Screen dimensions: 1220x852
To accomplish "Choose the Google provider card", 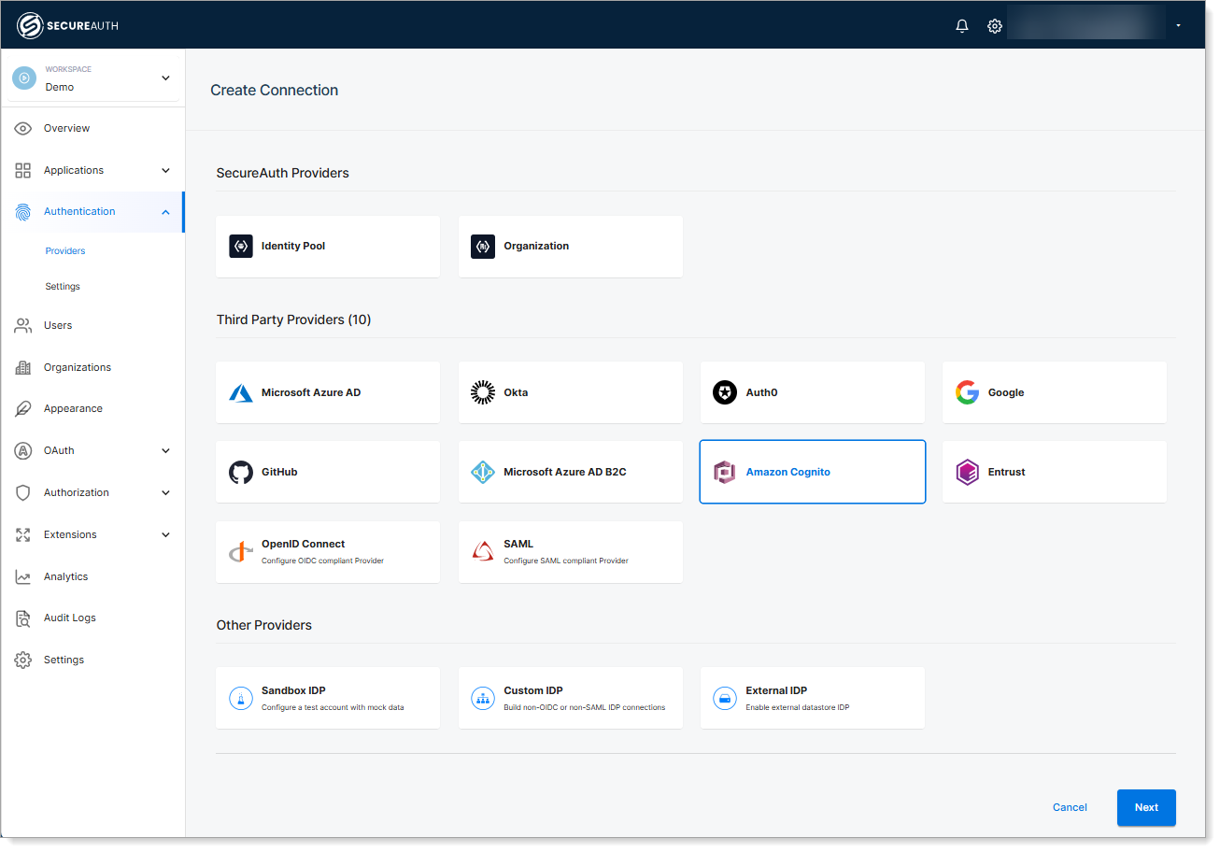I will [x=1055, y=392].
